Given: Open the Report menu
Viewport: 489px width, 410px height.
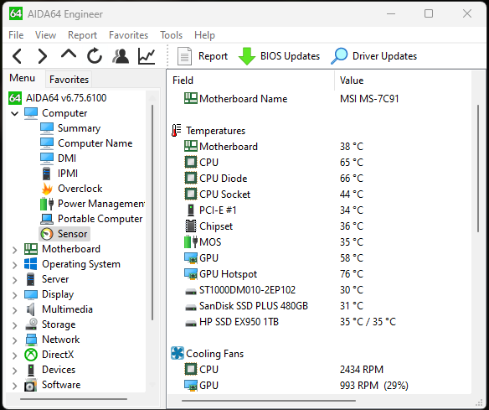Looking at the screenshot, I should [x=82, y=35].
